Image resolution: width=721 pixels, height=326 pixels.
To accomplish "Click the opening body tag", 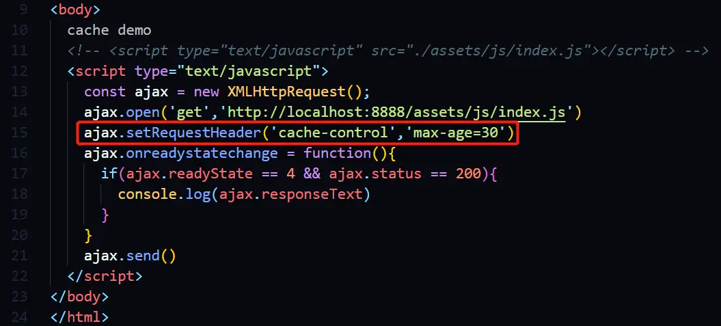I will (75, 9).
